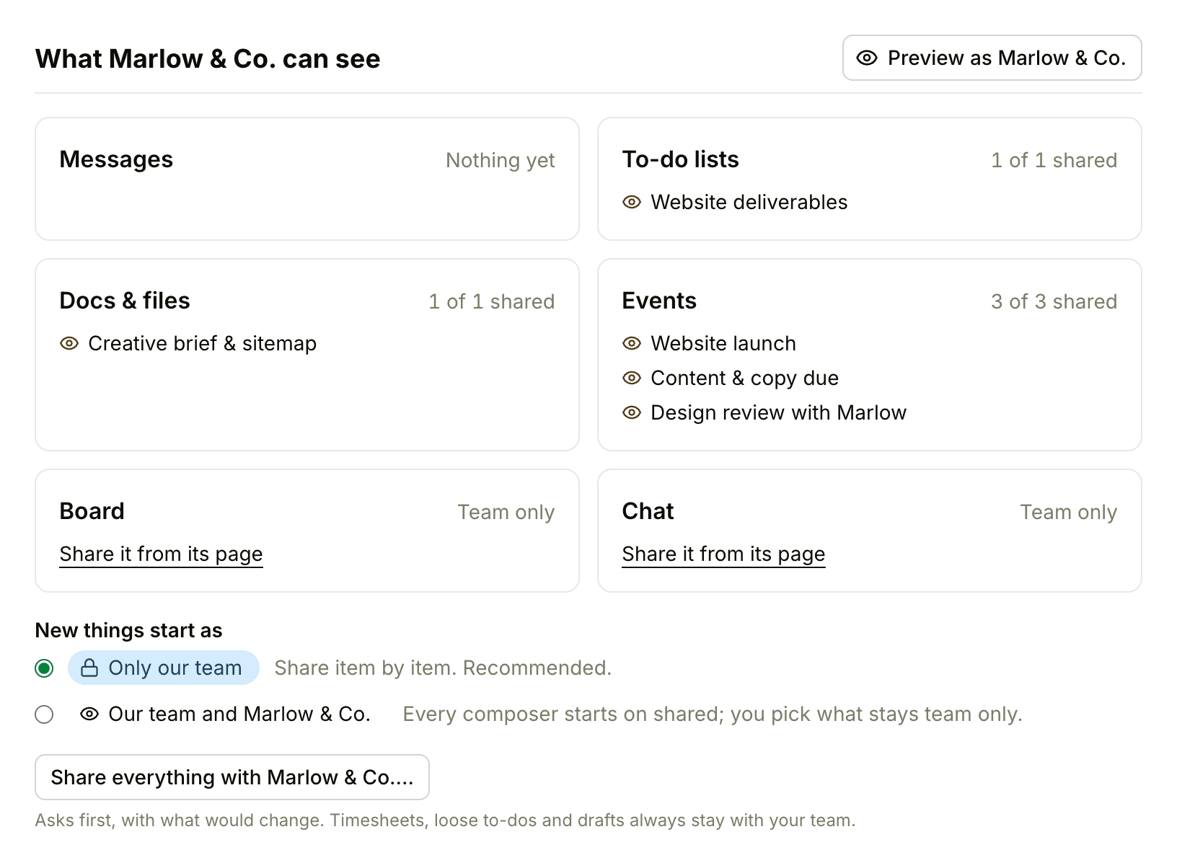1177x868 pixels.
Task: Toggle eye icon for Design review with Marlow
Action: coord(632,412)
